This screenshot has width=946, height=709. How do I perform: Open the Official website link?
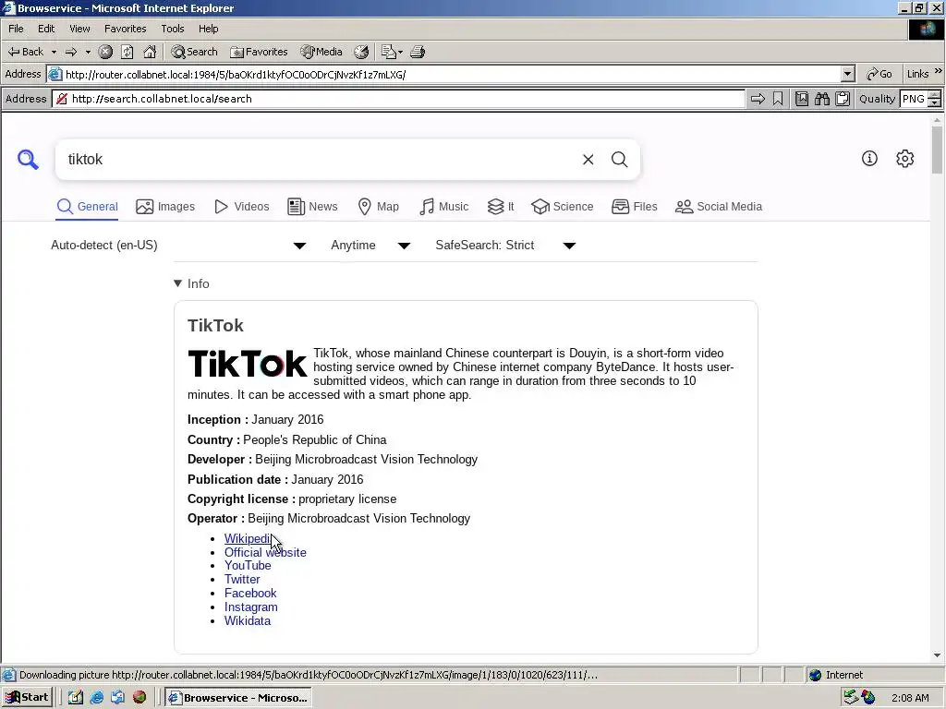click(265, 552)
